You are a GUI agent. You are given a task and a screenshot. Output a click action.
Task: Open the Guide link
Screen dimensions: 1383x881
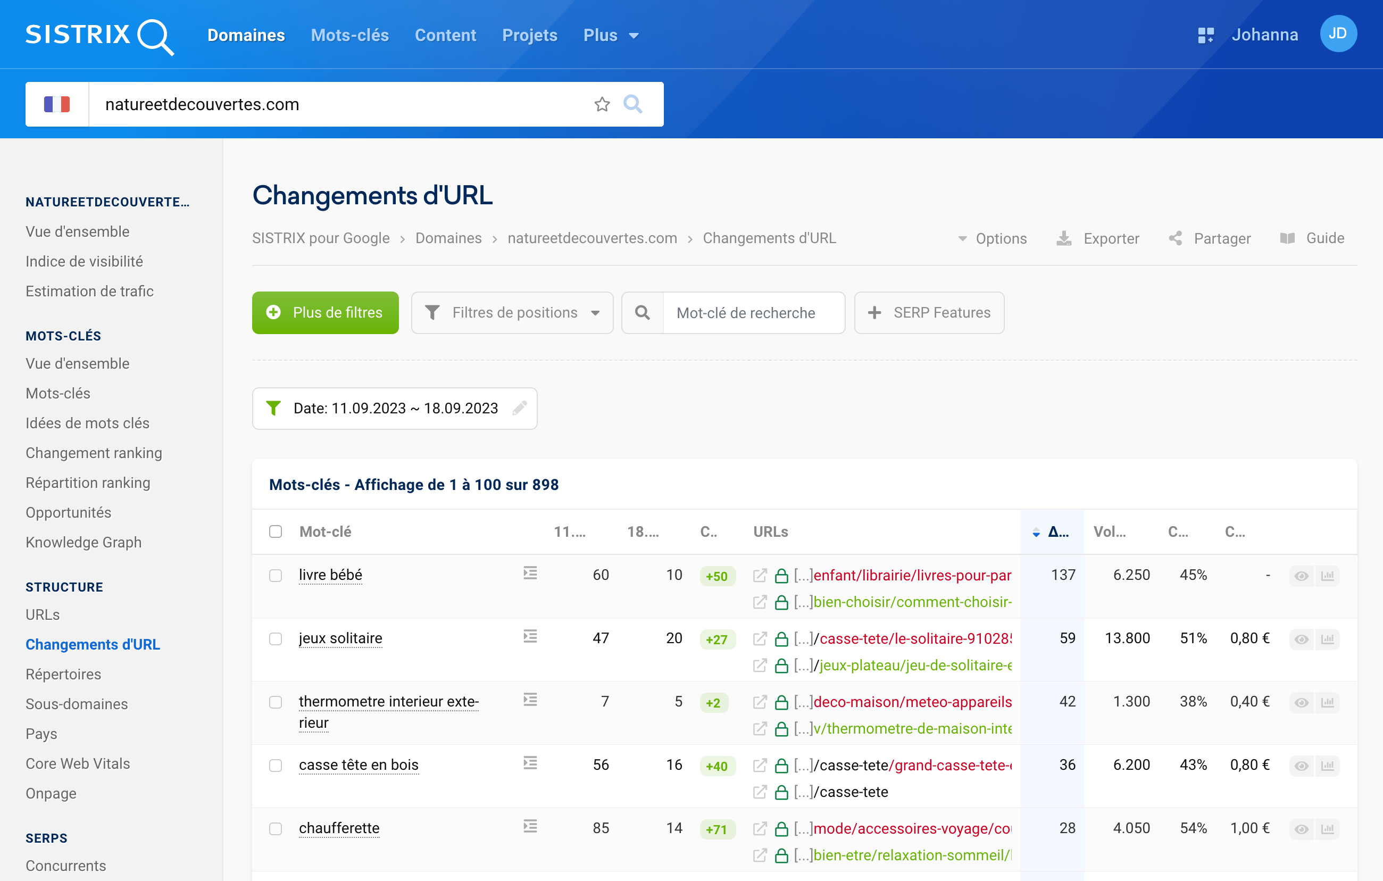tap(1312, 238)
